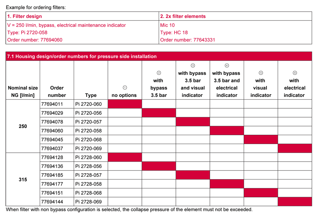The image size is (315, 214).
Task: Click the 7.1 Housing design section header
Action: coord(159,56)
